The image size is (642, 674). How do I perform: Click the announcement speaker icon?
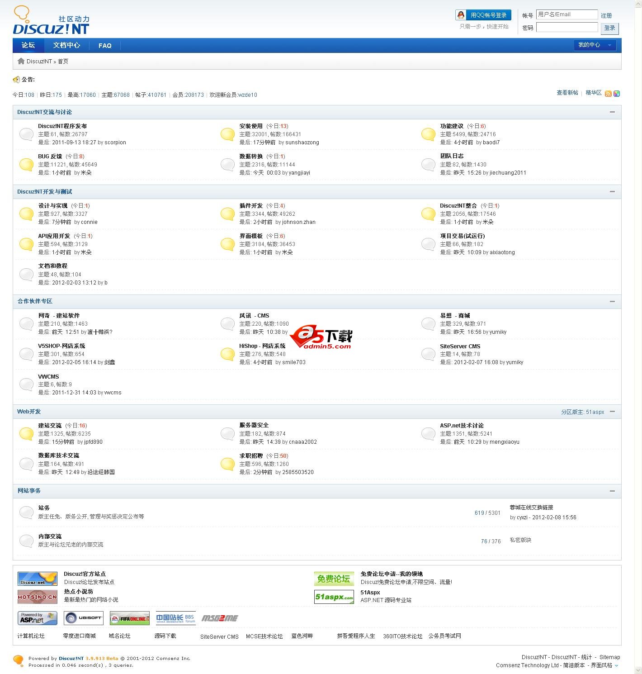point(16,80)
